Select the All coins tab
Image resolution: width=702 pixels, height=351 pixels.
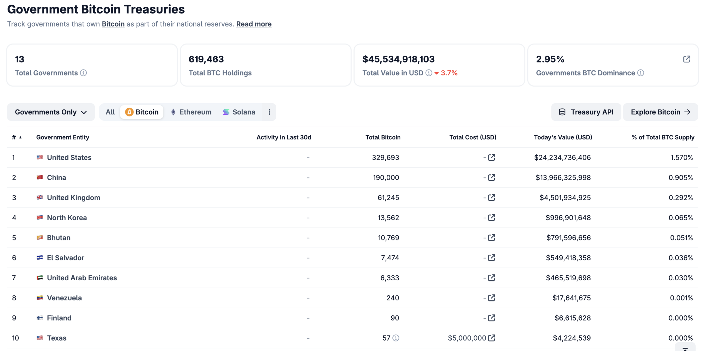[x=110, y=112]
